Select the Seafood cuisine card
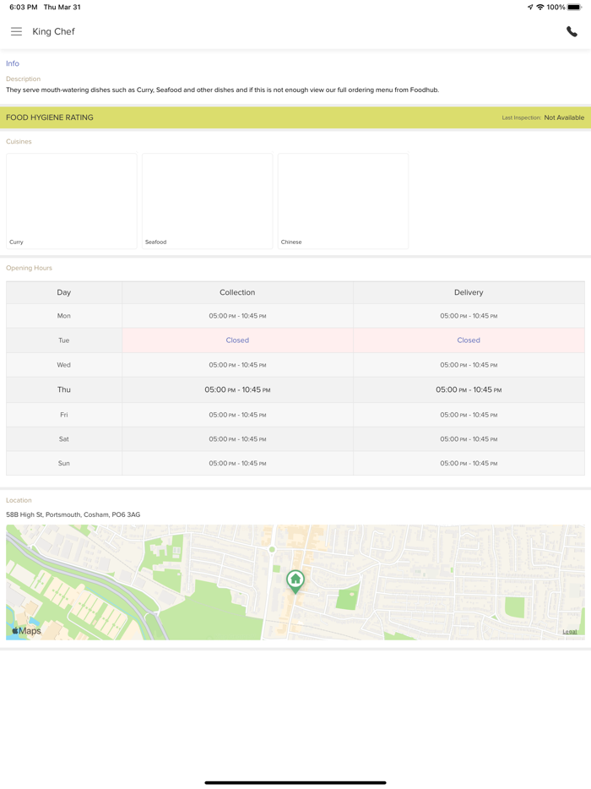The image size is (591, 789). 207,201
